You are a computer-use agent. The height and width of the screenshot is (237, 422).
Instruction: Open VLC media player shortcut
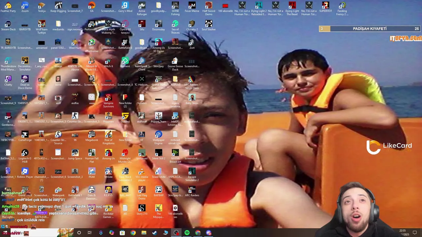click(142, 171)
